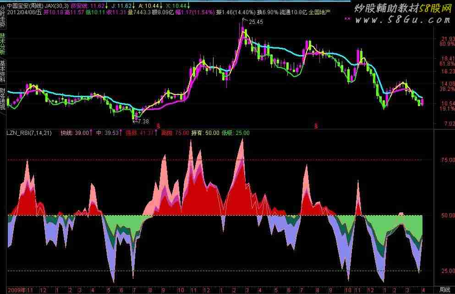Click the 量7443.3 volume value
This screenshot has width=455, height=294.
click(139, 12)
